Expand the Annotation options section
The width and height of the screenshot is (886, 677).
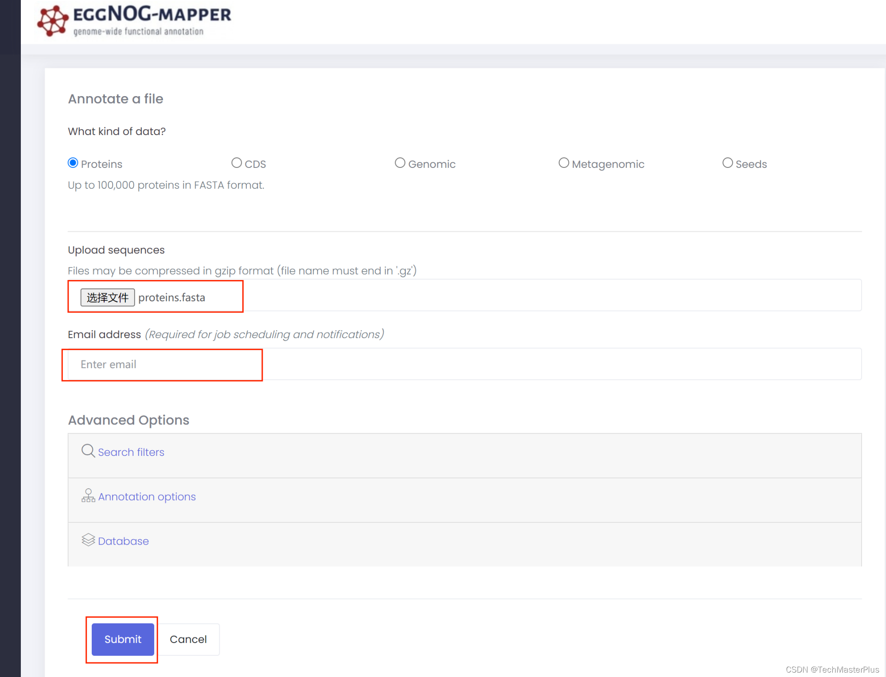(147, 497)
